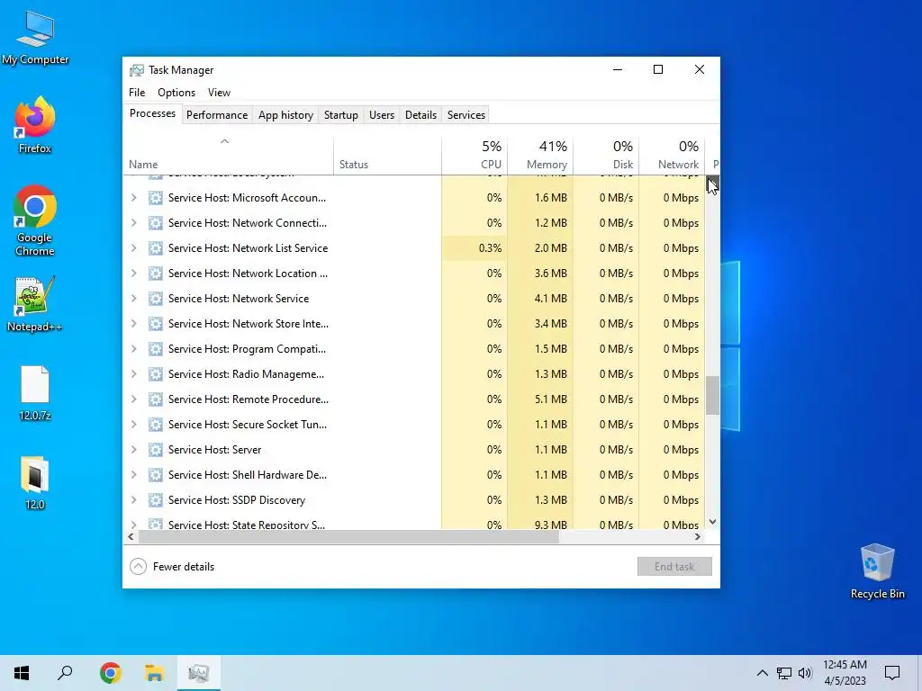
Task: Click gear icon of Network List Service row
Action: [155, 248]
